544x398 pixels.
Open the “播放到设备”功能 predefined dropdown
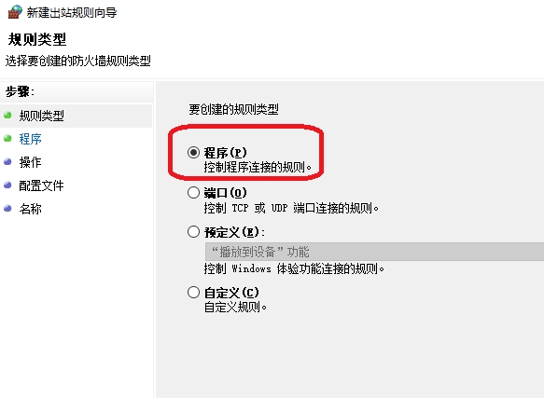point(374,252)
